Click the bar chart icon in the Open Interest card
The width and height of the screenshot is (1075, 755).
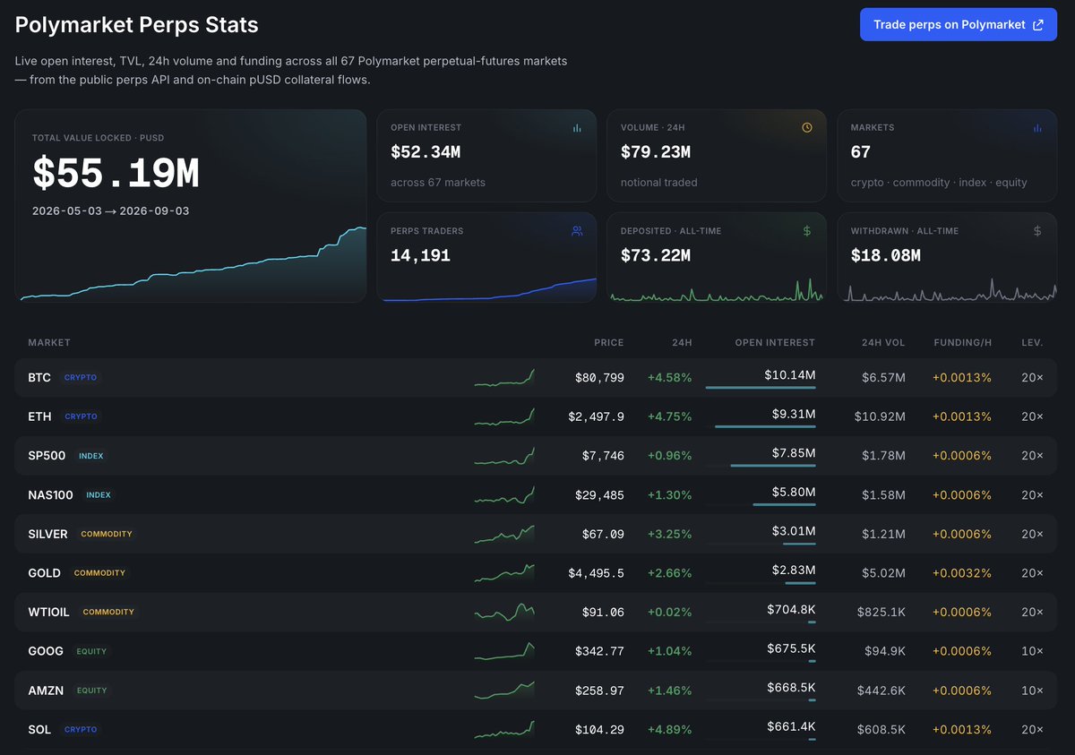[x=577, y=128]
